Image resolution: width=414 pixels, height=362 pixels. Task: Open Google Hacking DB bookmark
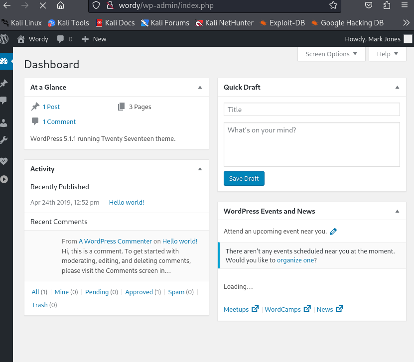point(347,23)
